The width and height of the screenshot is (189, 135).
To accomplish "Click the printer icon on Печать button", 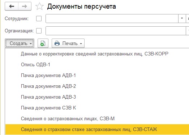I will click(57, 43).
